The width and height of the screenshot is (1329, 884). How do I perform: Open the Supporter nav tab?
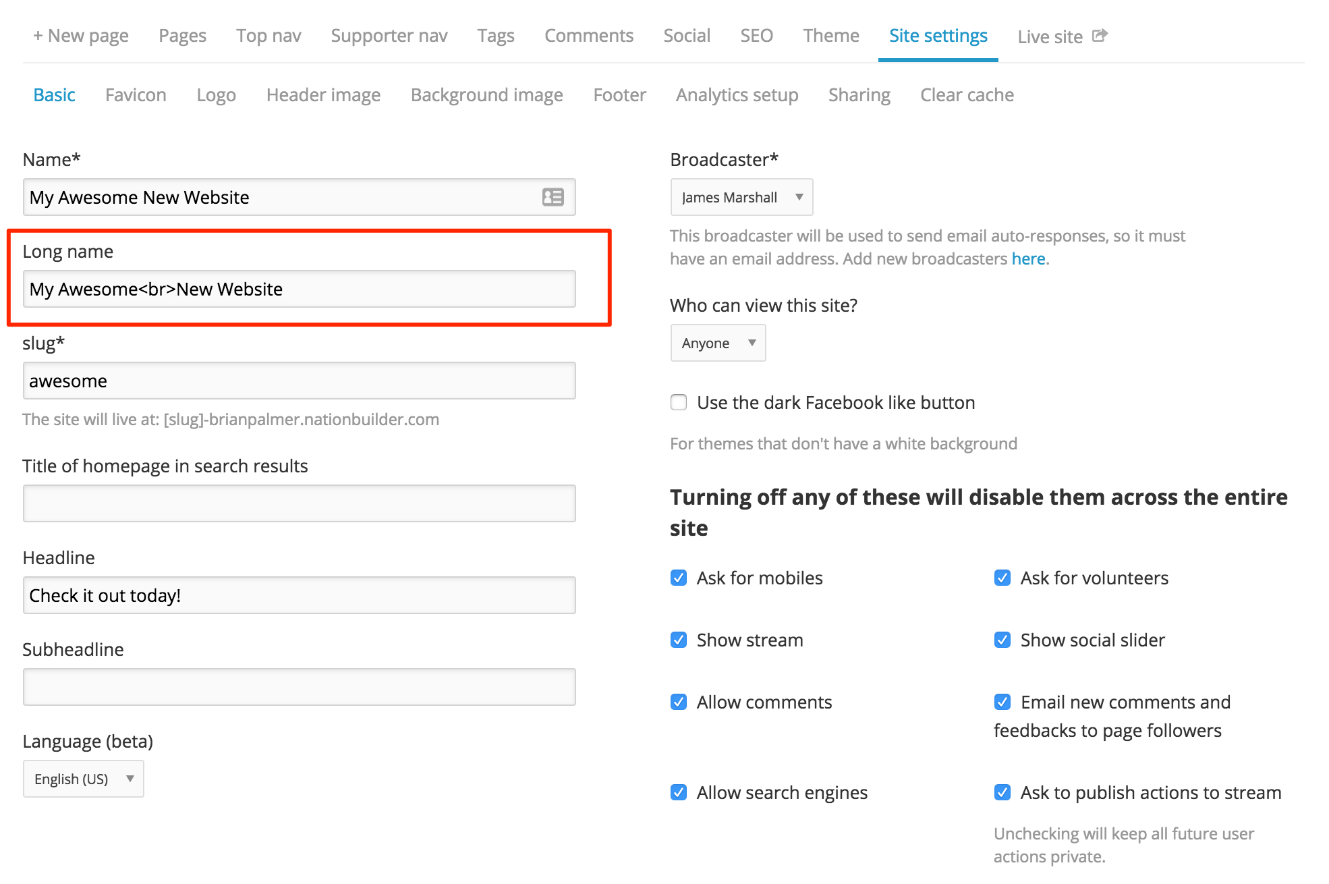[x=389, y=35]
